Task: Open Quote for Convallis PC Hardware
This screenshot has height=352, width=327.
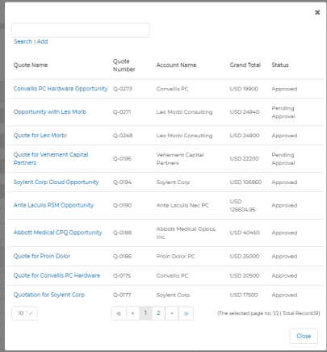Action: [x=57, y=275]
